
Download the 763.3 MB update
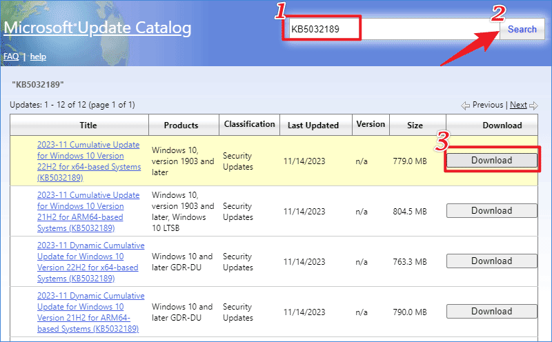[x=492, y=261]
